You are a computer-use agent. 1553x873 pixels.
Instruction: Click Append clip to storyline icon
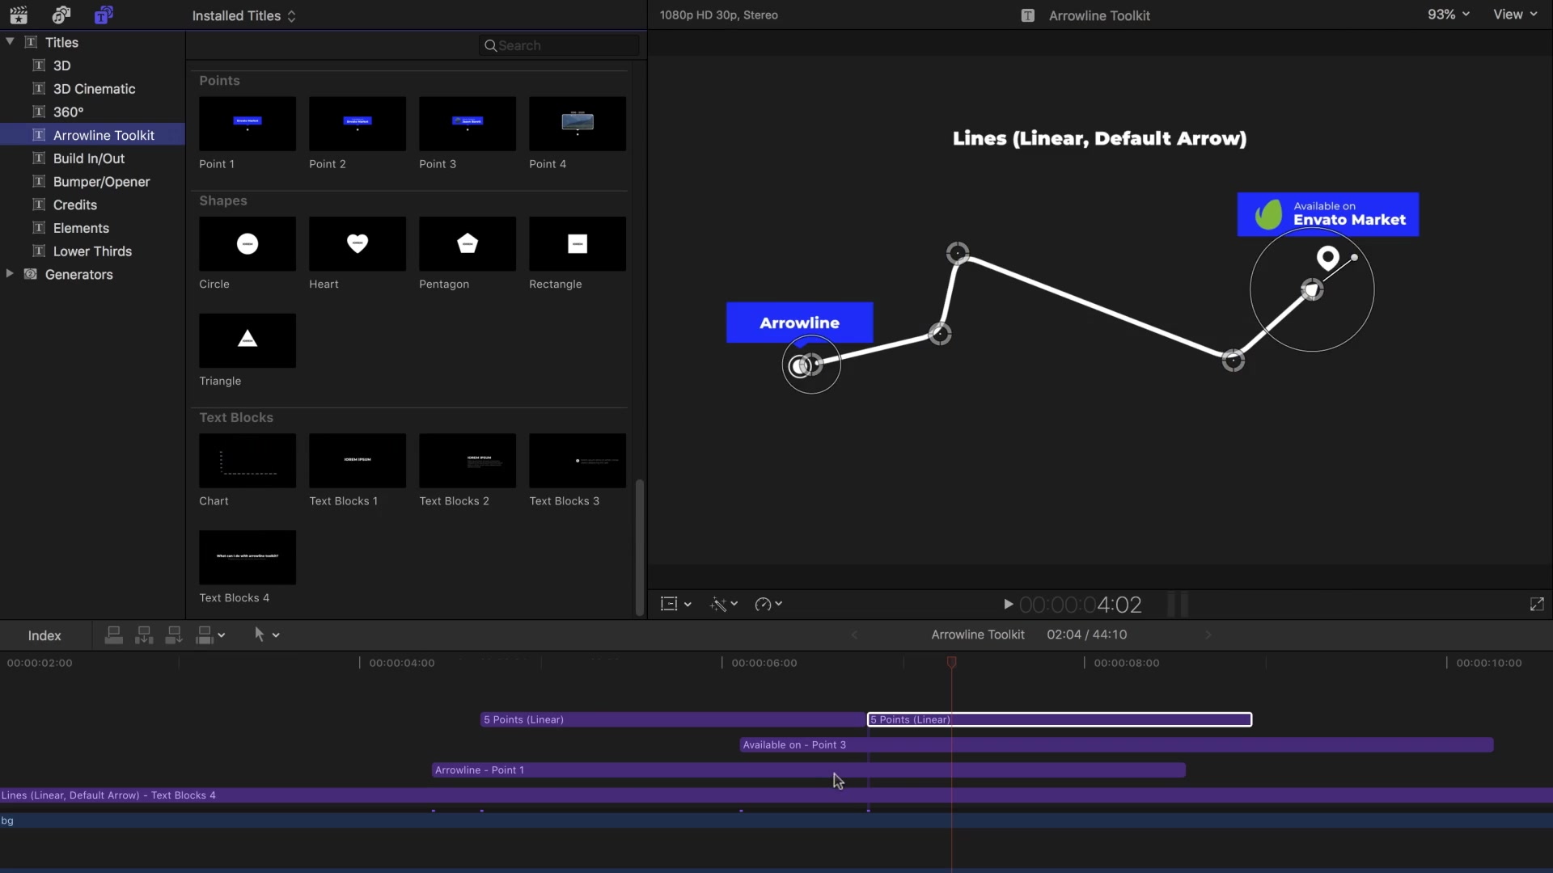(x=174, y=635)
